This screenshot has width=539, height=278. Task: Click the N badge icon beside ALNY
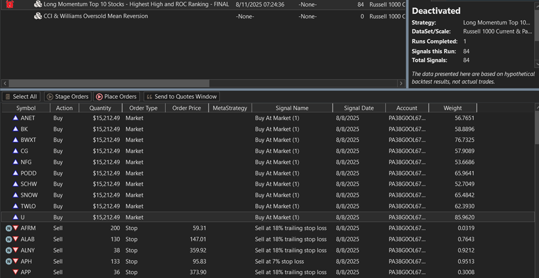coord(8,250)
